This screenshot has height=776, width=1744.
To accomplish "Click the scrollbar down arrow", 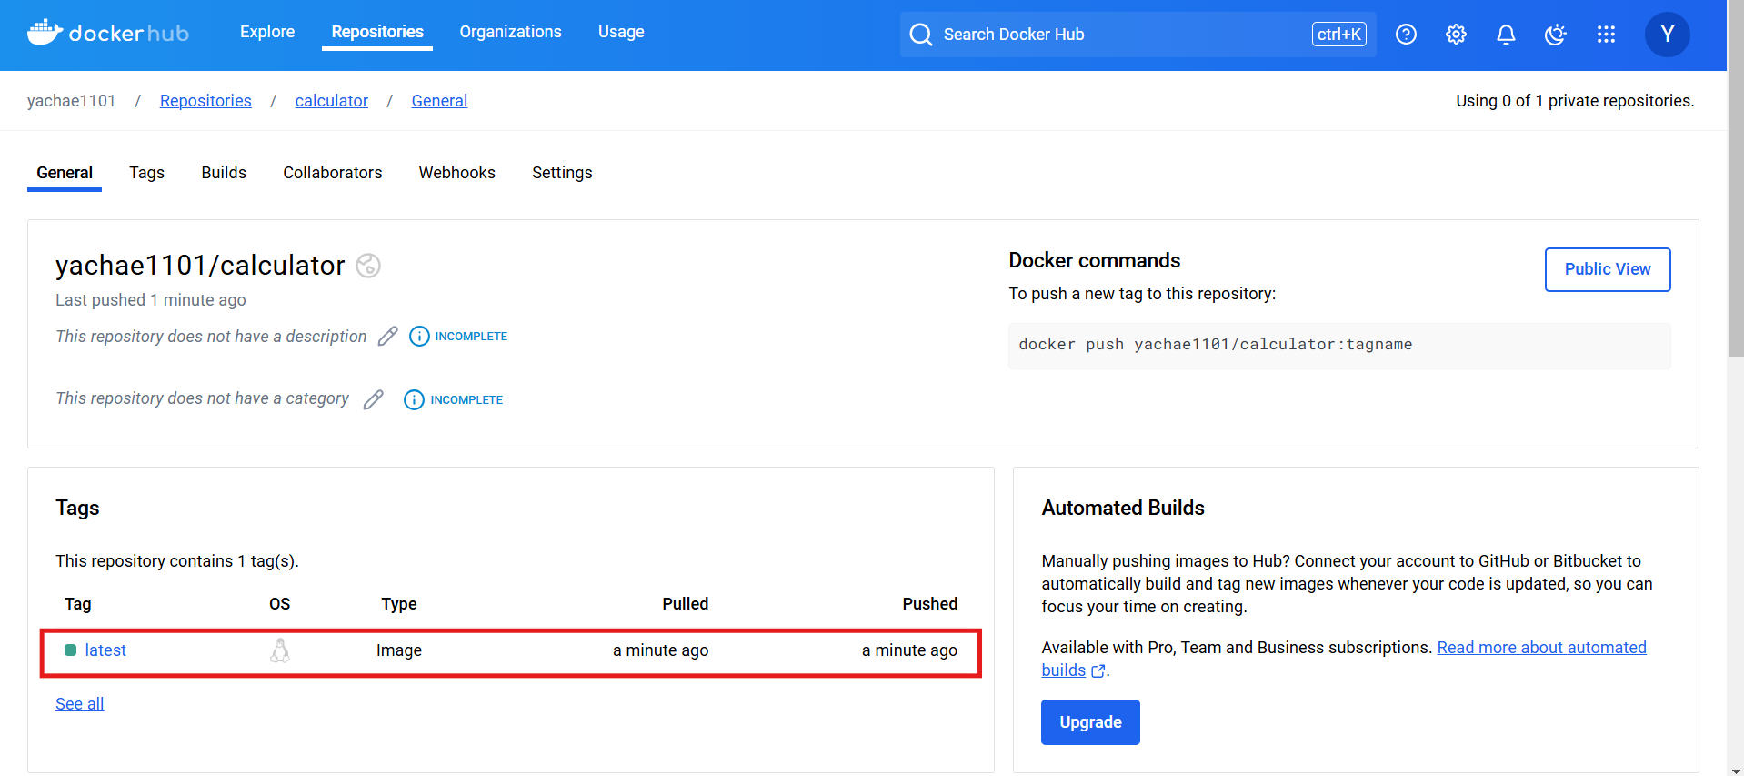I will pyautogui.click(x=1735, y=770).
